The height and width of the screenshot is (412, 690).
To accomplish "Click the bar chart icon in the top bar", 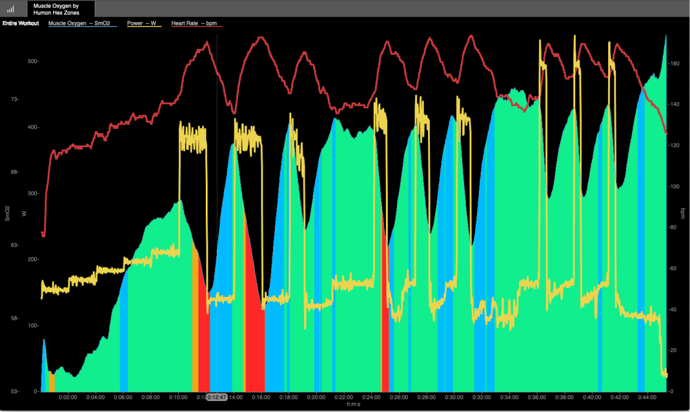I will tap(10, 9).
